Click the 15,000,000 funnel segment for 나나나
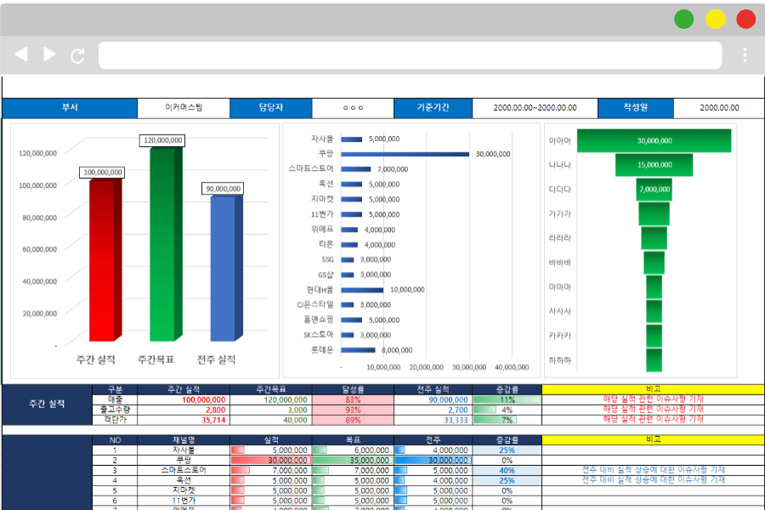 tap(654, 165)
